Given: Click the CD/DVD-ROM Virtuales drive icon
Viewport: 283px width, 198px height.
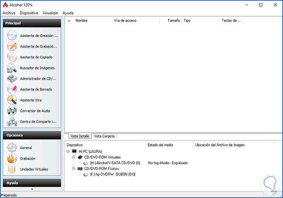Looking at the screenshot, I should 80,157.
